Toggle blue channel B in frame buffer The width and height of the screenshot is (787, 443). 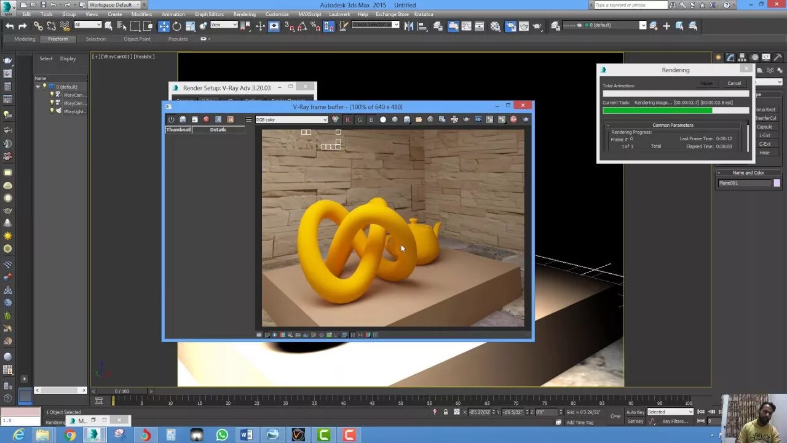point(371,119)
